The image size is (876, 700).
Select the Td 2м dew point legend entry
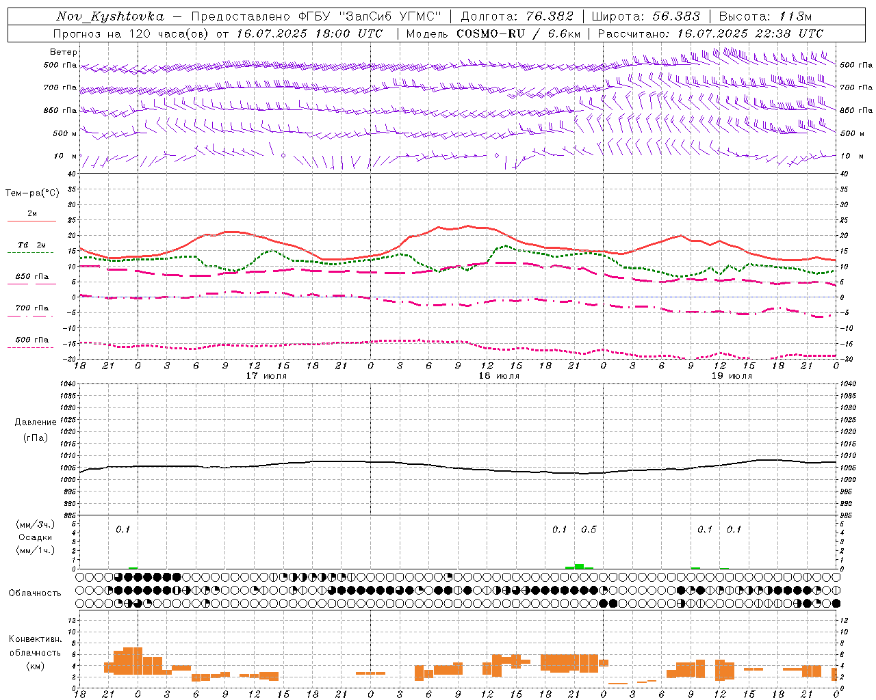[31, 245]
